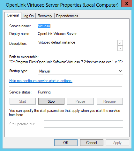Close the properties window with X
The height and width of the screenshot is (151, 134).
pyautogui.click(x=127, y=4)
